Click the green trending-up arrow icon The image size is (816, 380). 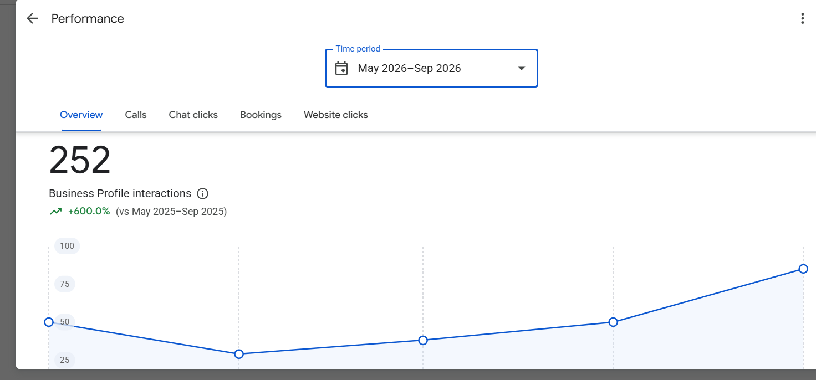tap(55, 211)
